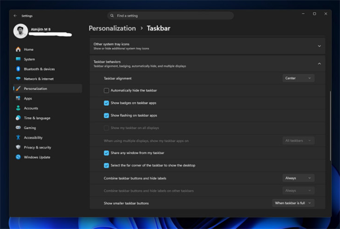Open Privacy & security settings
340x229 pixels.
point(48,147)
